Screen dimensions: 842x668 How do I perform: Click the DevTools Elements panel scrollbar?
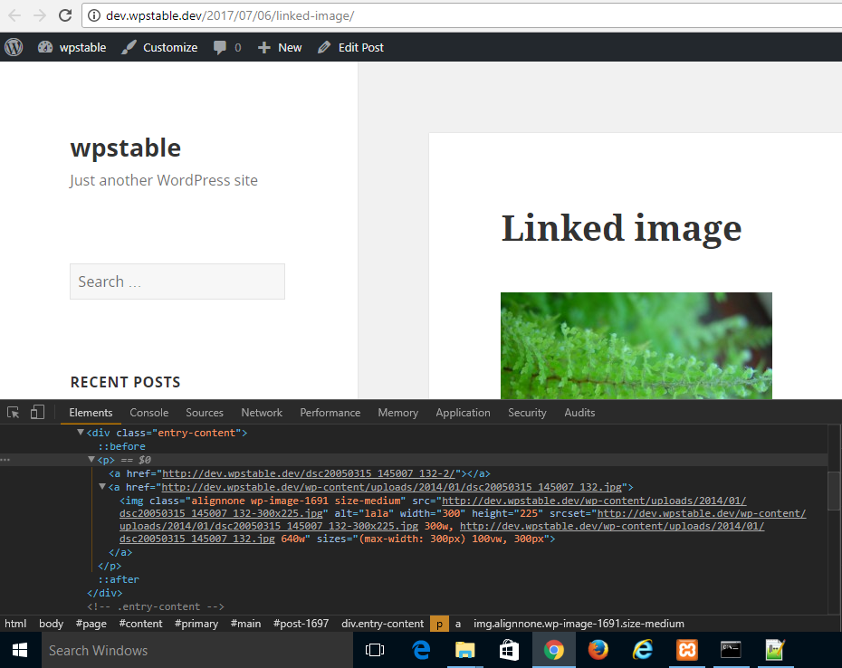[x=834, y=491]
